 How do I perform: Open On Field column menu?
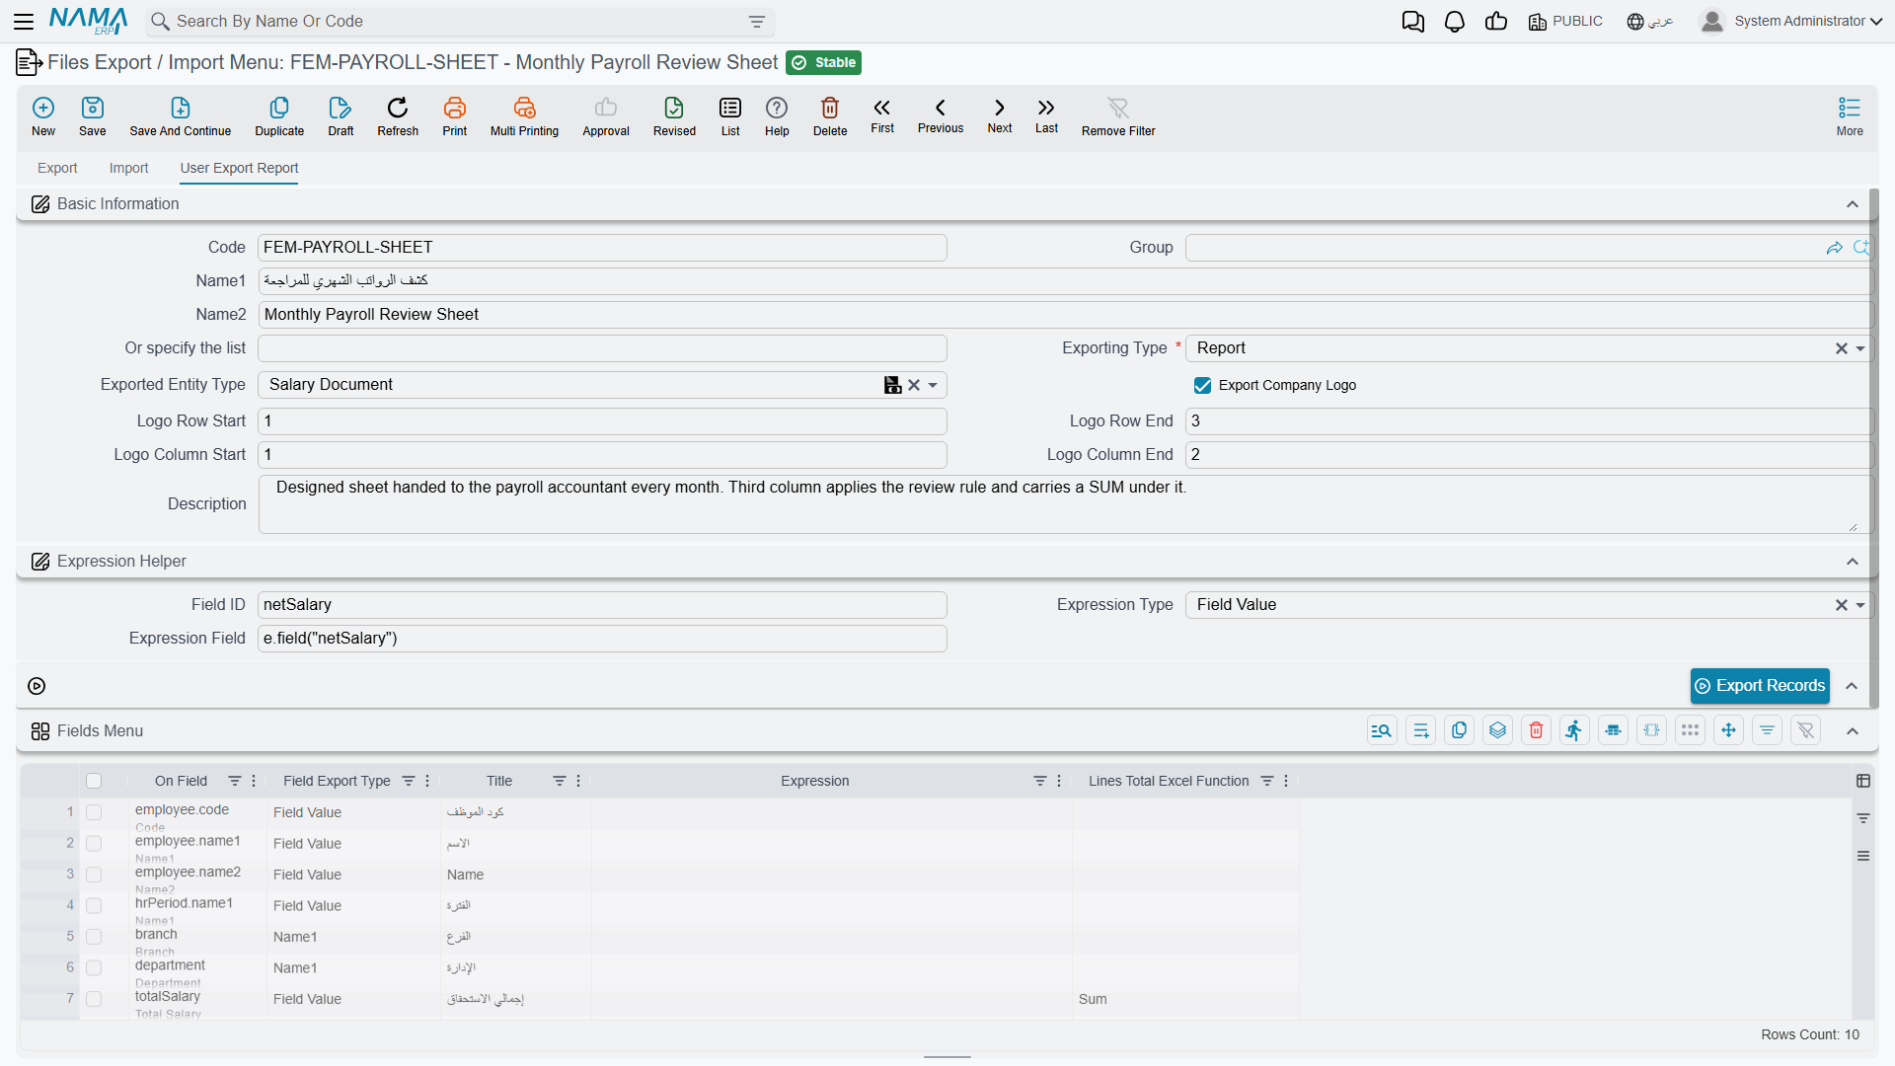[x=254, y=781]
